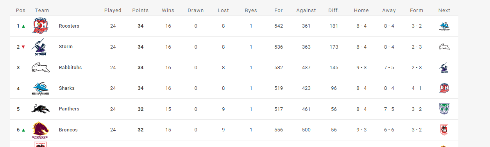
Task: Click the Panthers team logo
Action: pos(41,109)
